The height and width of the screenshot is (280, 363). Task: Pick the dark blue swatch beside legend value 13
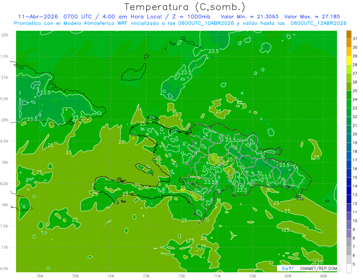click(349, 190)
